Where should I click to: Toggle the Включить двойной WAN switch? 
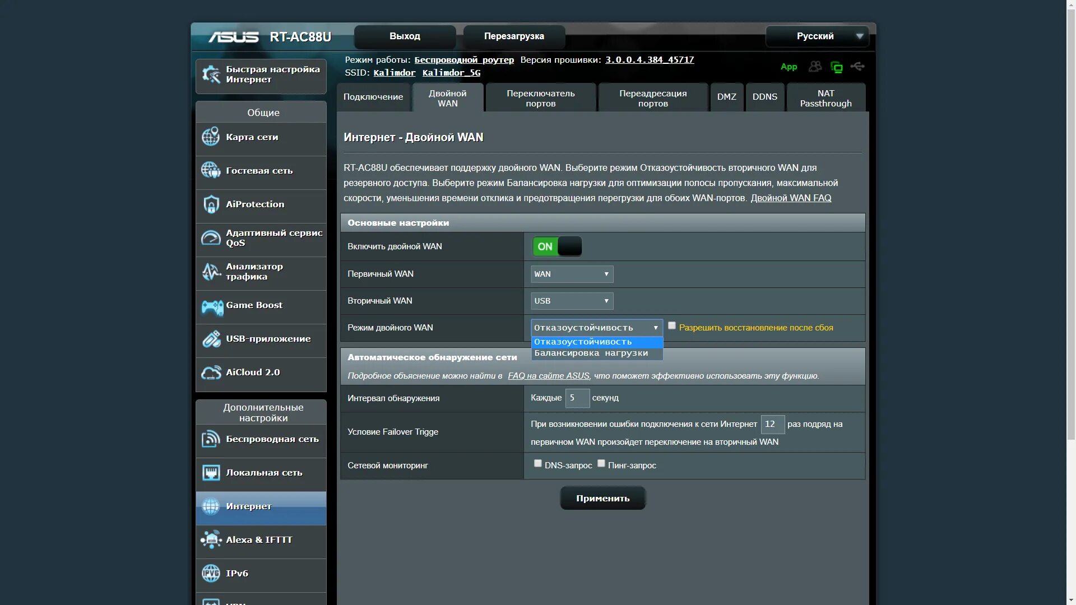coord(557,246)
